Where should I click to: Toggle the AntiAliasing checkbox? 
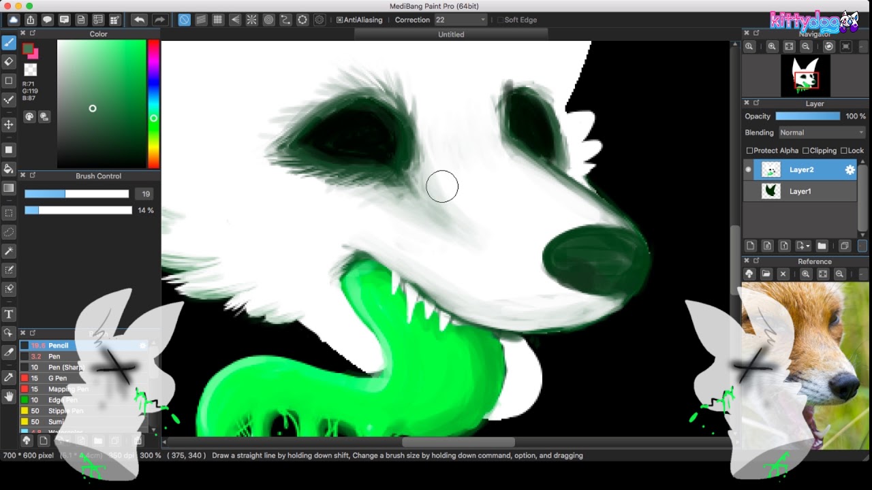coord(339,20)
